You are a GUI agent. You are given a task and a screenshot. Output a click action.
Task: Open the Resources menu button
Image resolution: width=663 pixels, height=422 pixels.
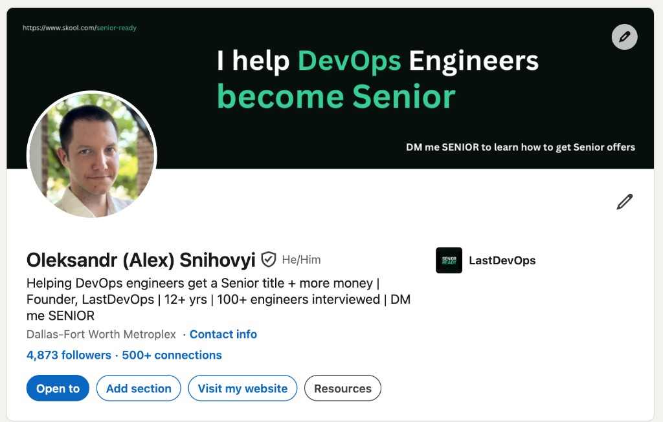343,388
